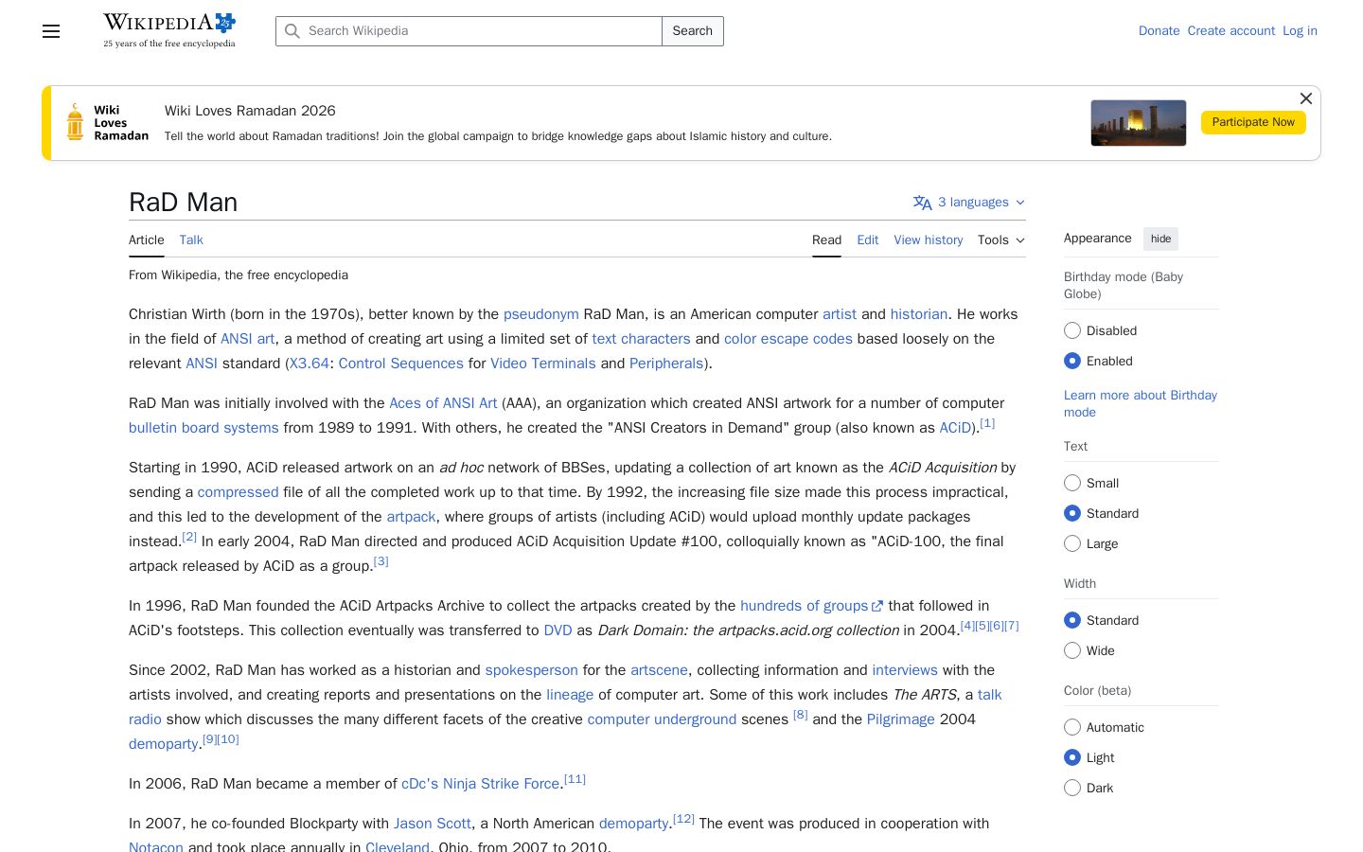Select Automatic color mode
Image resolution: width=1363 pixels, height=852 pixels.
pos(1072,727)
